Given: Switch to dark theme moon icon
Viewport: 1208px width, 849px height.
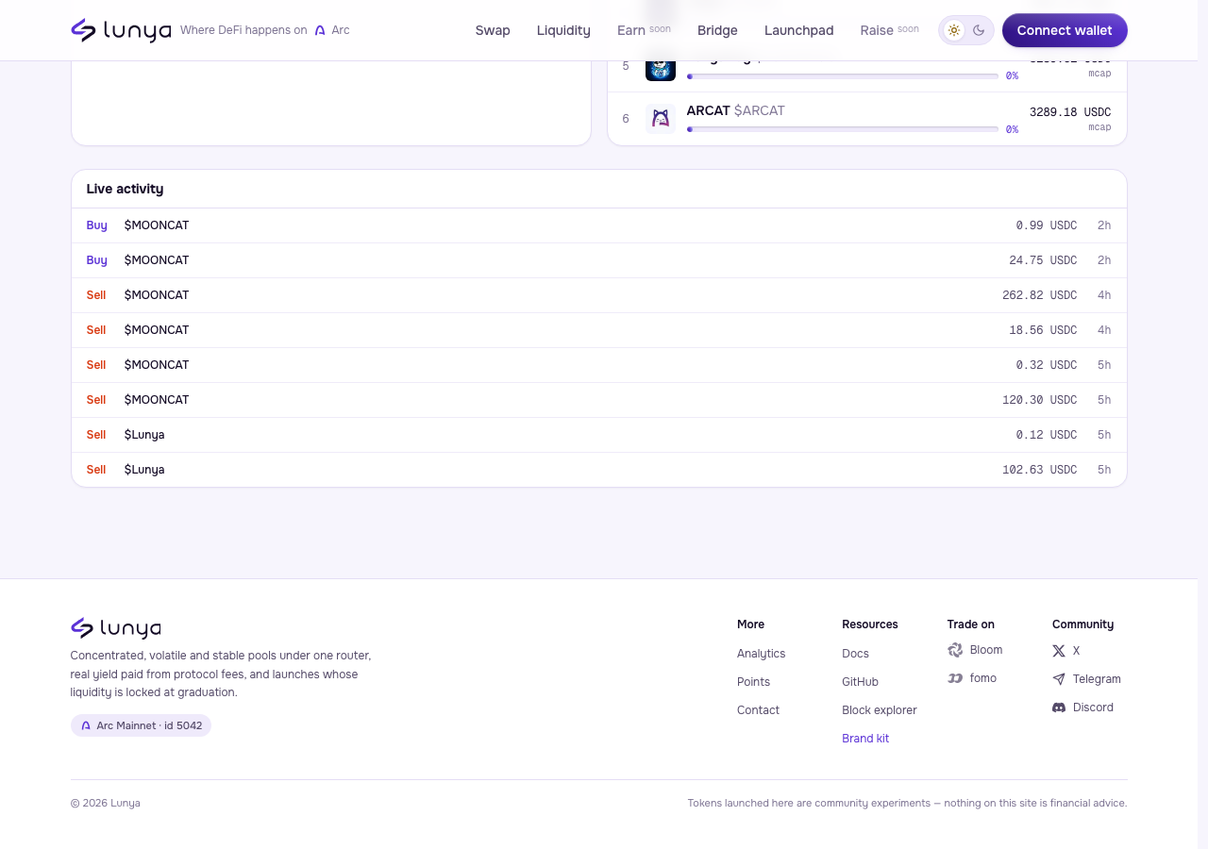Looking at the screenshot, I should [979, 30].
